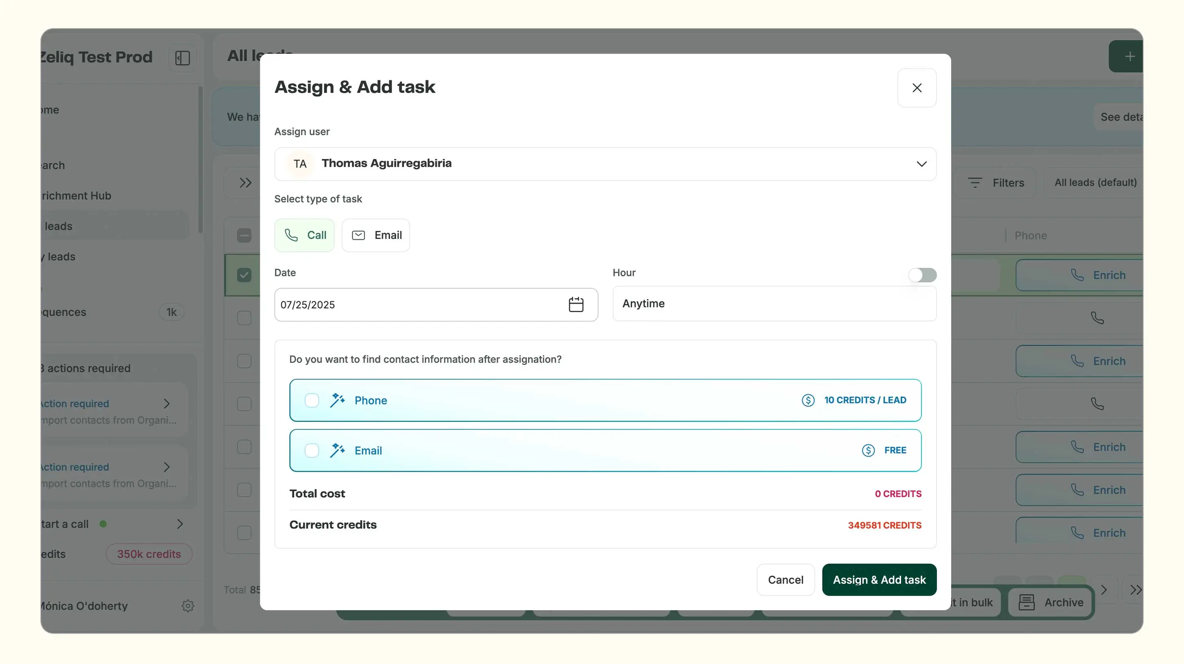Click the last page double-arrow icon
Image resolution: width=1184 pixels, height=664 pixels.
(x=1135, y=589)
